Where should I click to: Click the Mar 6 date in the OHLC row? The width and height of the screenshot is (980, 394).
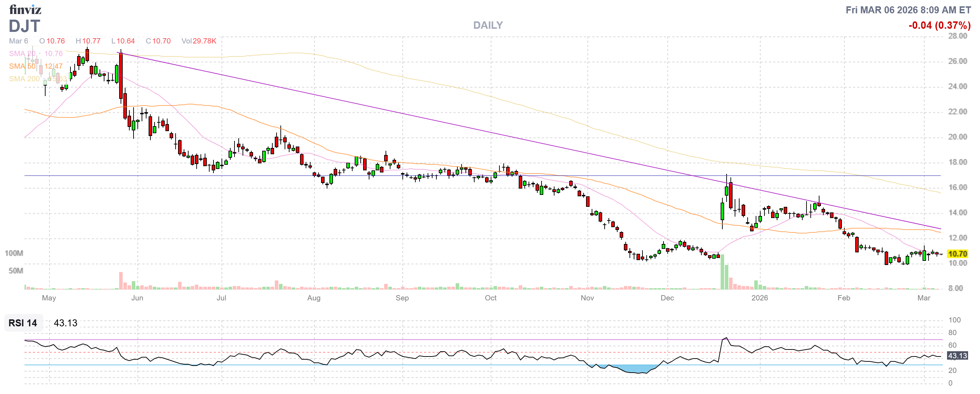(x=18, y=41)
